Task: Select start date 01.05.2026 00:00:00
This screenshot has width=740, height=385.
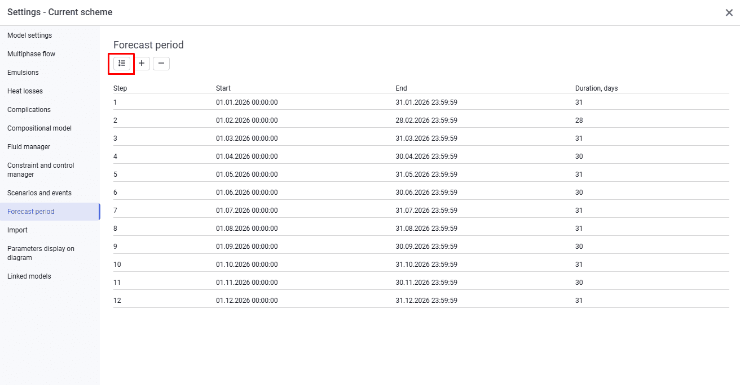Action: tap(247, 174)
